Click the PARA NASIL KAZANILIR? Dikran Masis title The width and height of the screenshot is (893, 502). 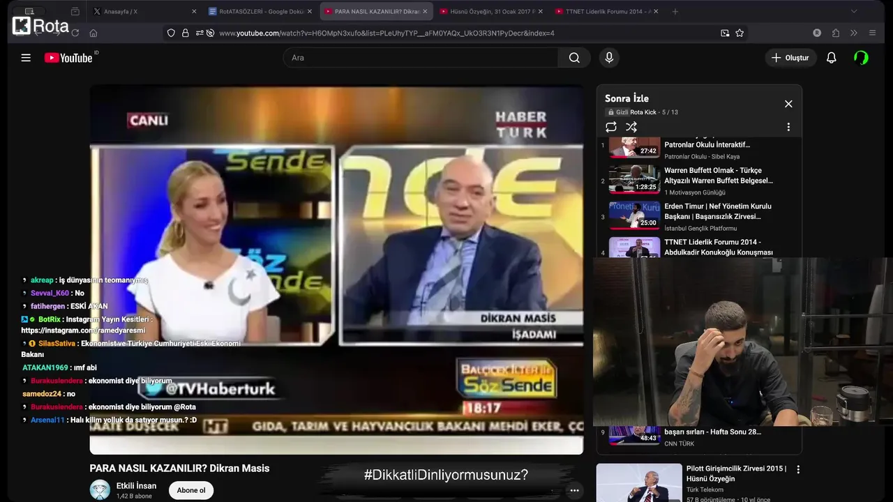coord(179,469)
